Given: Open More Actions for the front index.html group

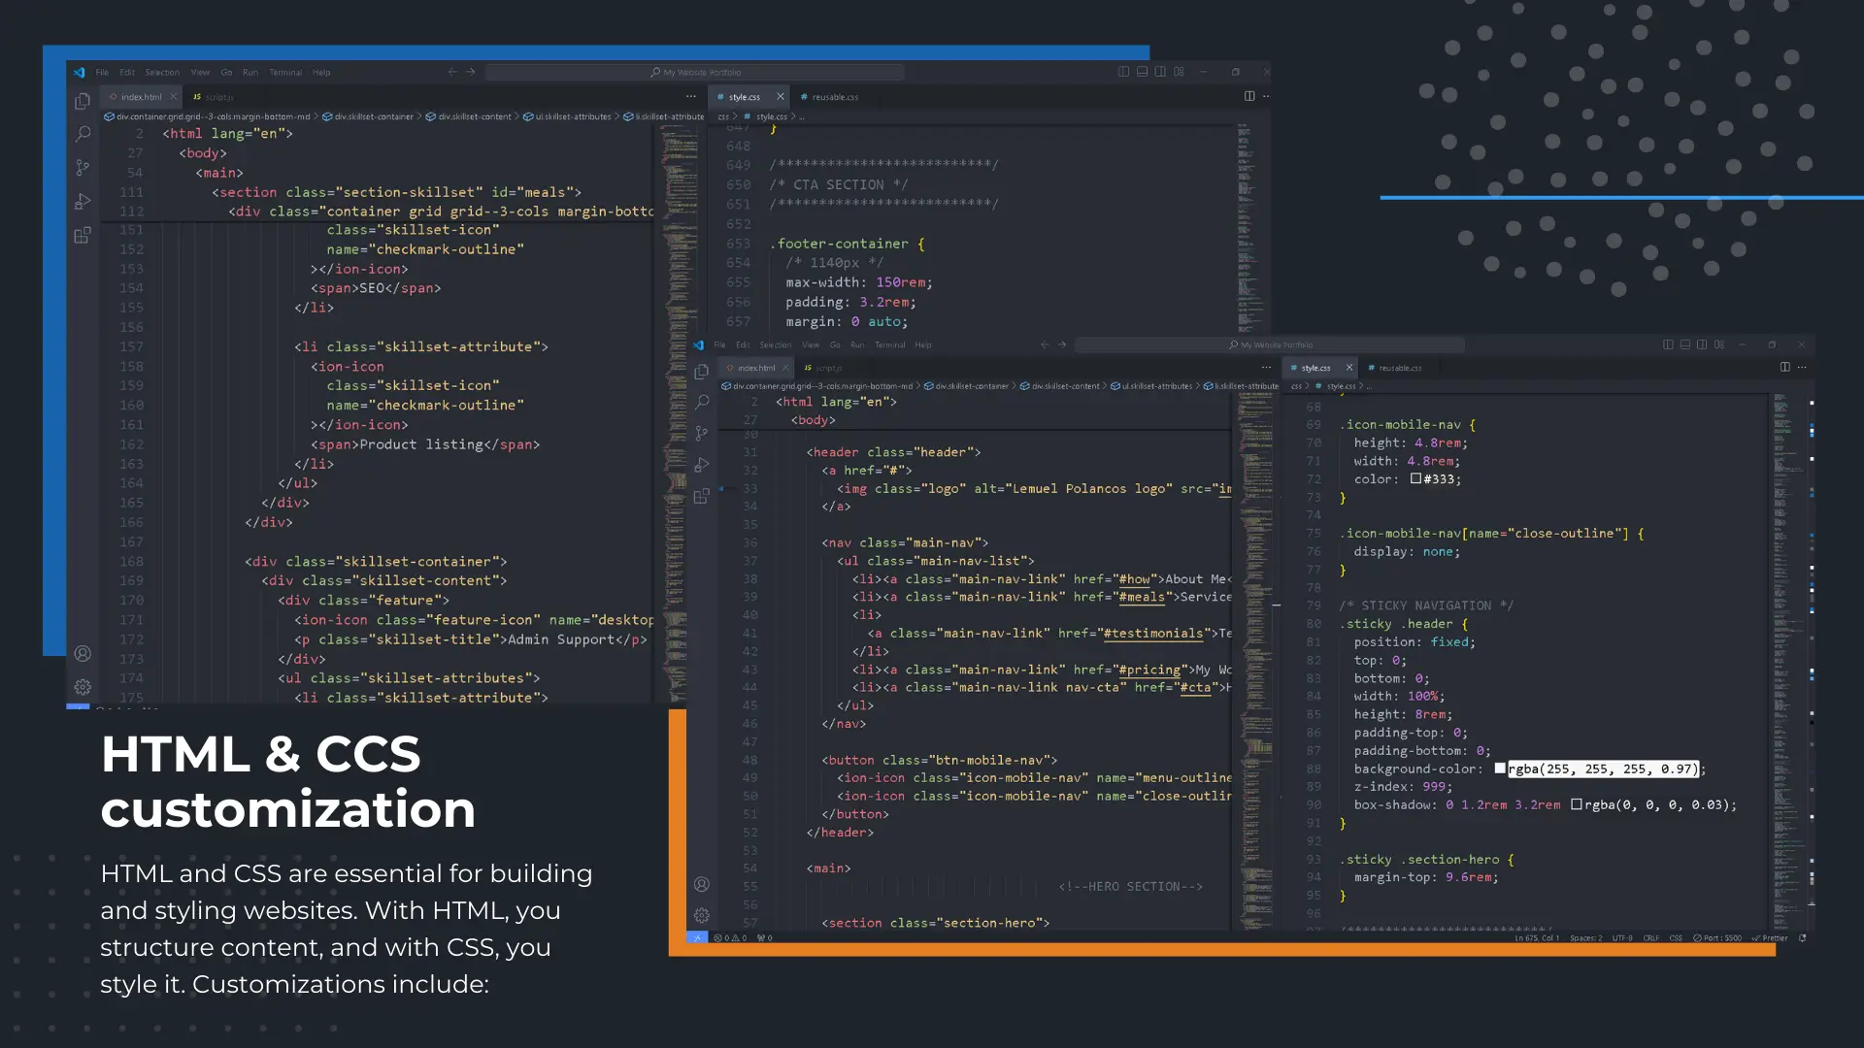Looking at the screenshot, I should pyautogui.click(x=1266, y=367).
